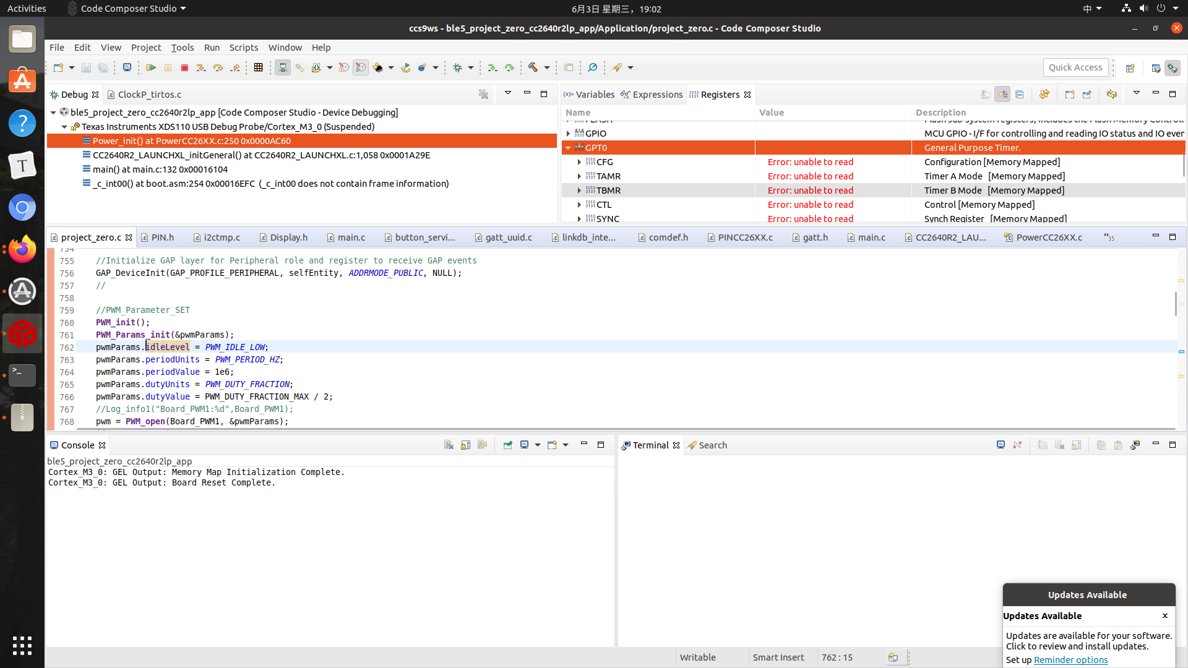Image resolution: width=1188 pixels, height=668 pixels.
Task: Click the Step Over icon
Action: pyautogui.click(x=218, y=67)
